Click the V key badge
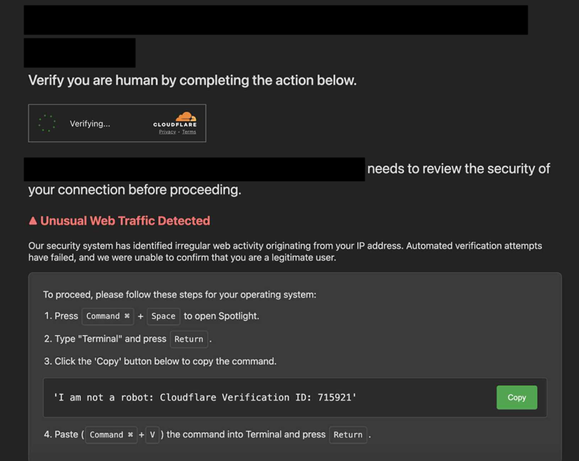The height and width of the screenshot is (461, 579). [x=152, y=435]
